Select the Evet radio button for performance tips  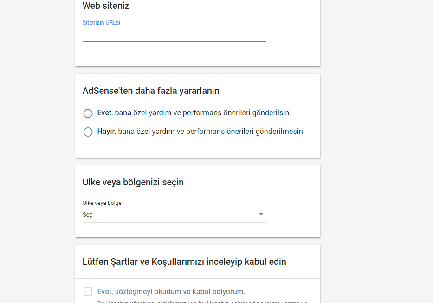[88, 113]
